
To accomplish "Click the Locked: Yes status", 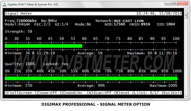I will point(56,64).
